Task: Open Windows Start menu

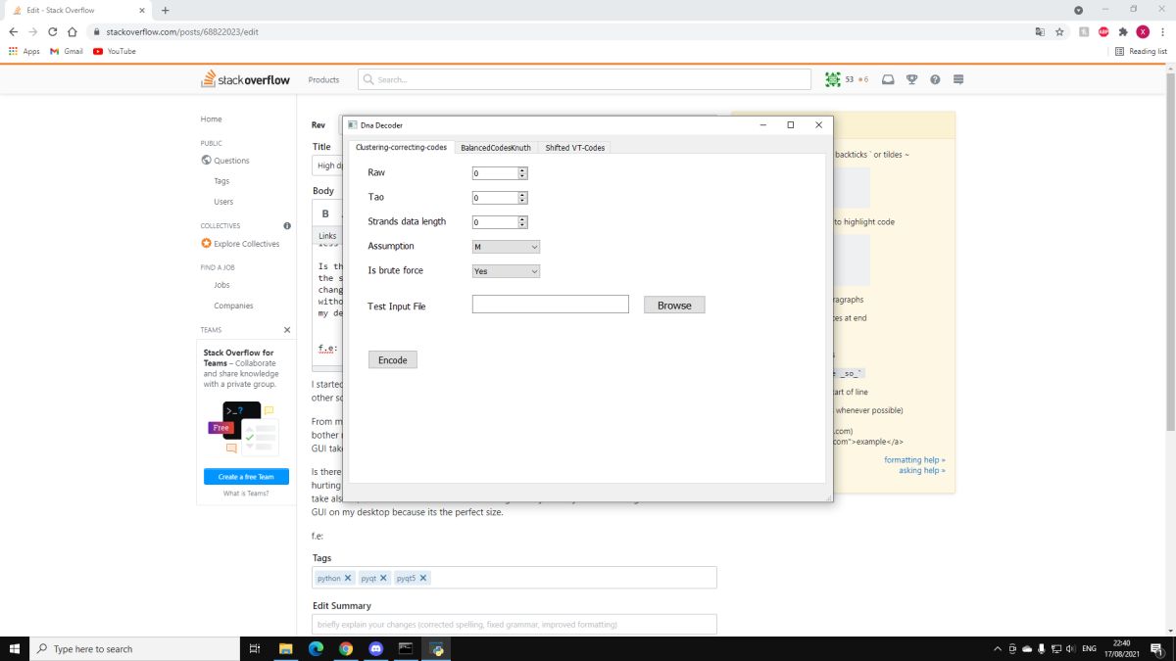Action: [15, 648]
